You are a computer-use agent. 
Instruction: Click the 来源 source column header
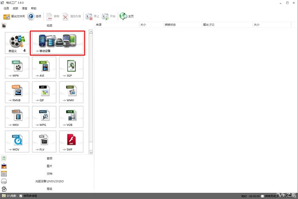(x=99, y=25)
